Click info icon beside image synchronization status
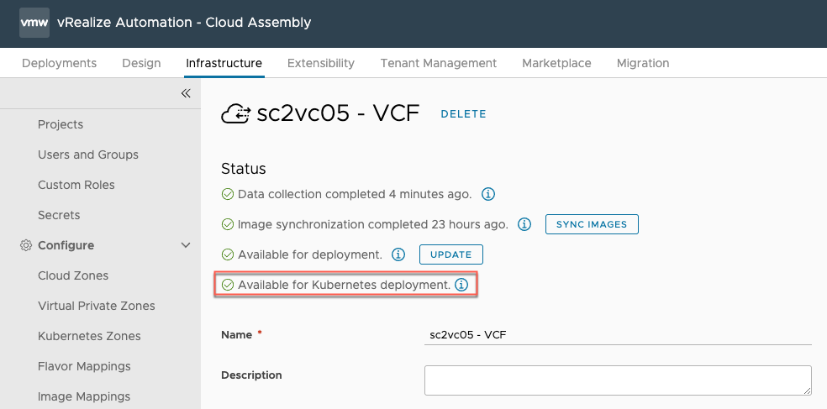This screenshot has width=827, height=409. click(524, 224)
